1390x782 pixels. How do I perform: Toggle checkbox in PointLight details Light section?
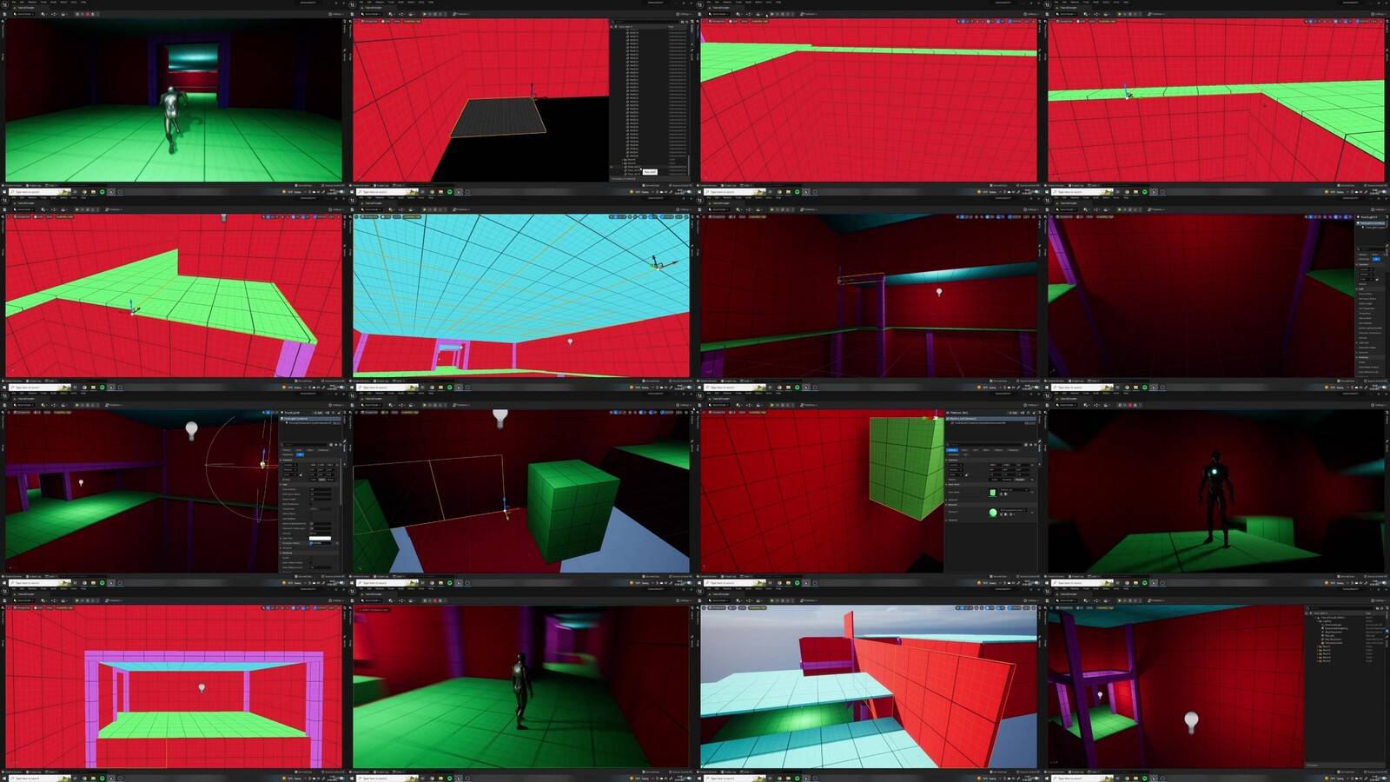point(311,504)
